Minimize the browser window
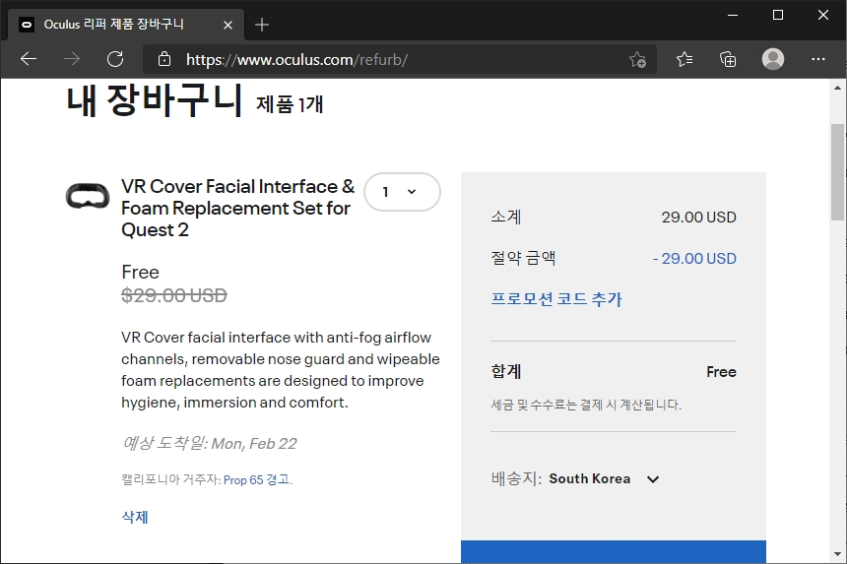This screenshot has height=564, width=847. click(x=733, y=15)
